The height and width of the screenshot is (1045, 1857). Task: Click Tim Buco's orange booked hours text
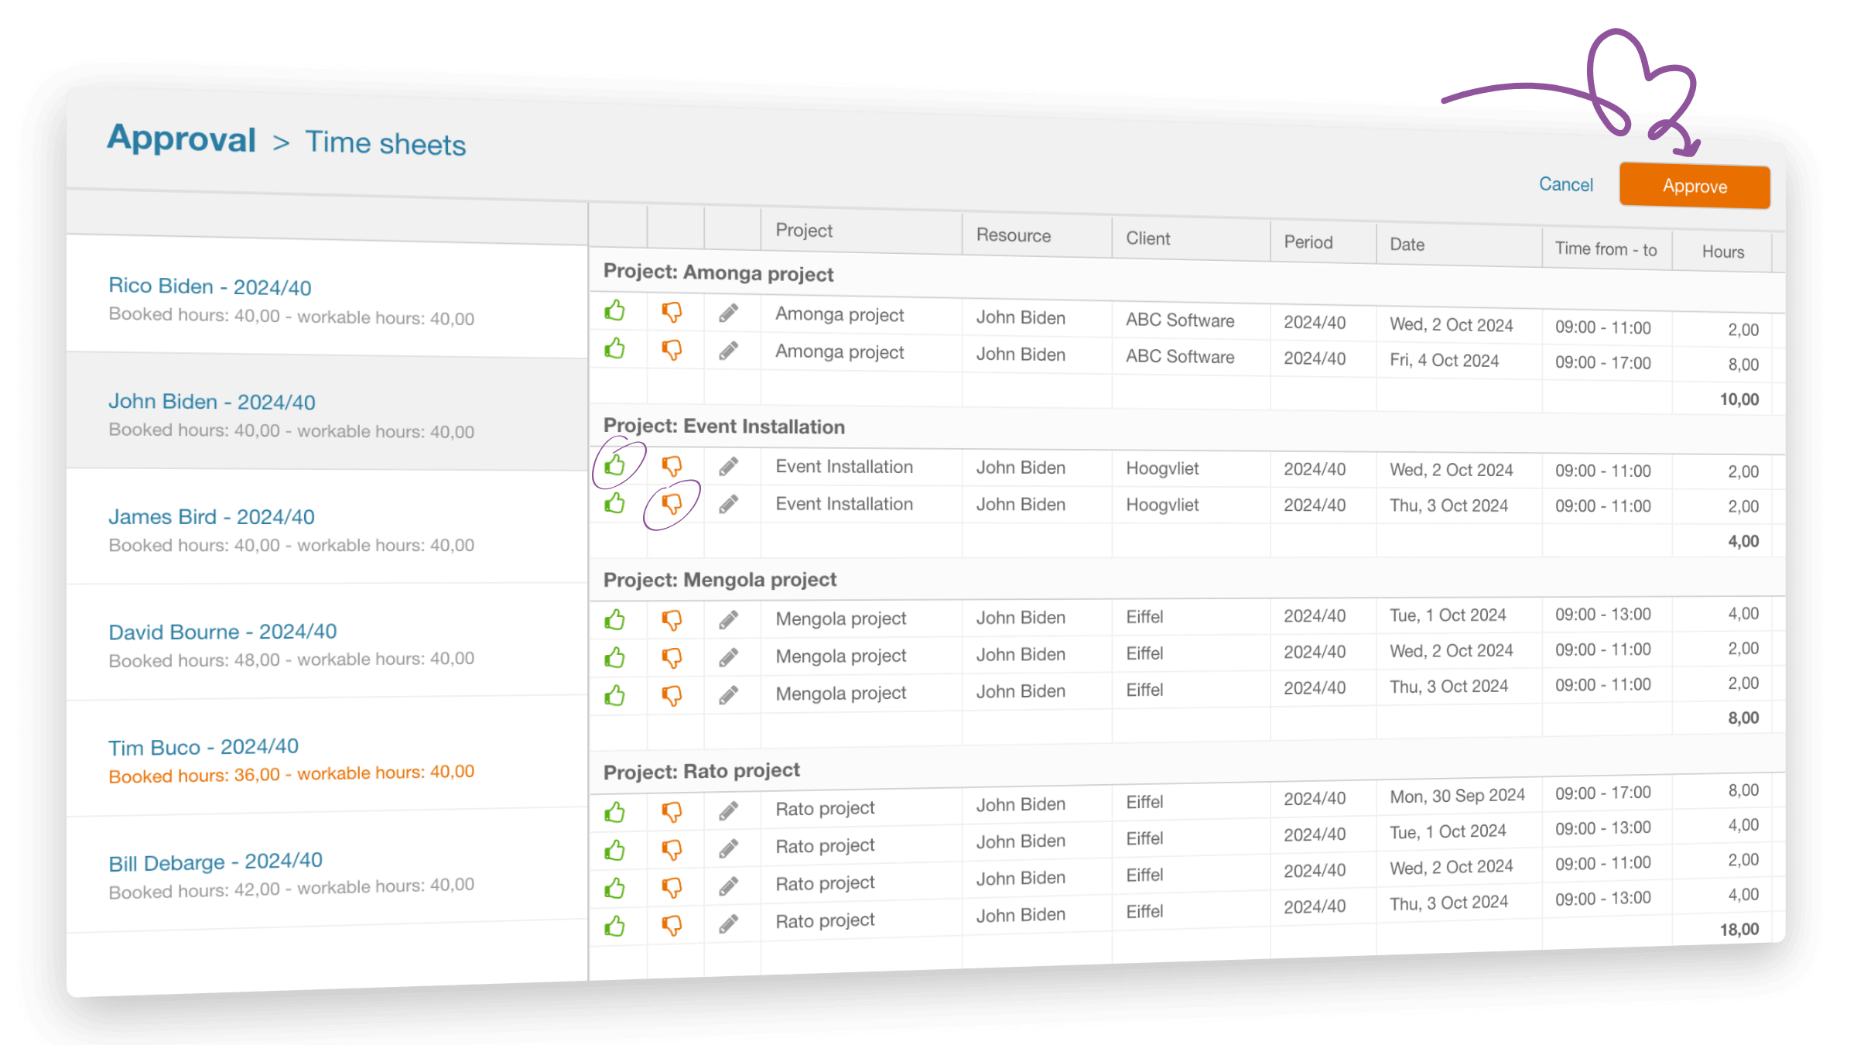(x=291, y=774)
